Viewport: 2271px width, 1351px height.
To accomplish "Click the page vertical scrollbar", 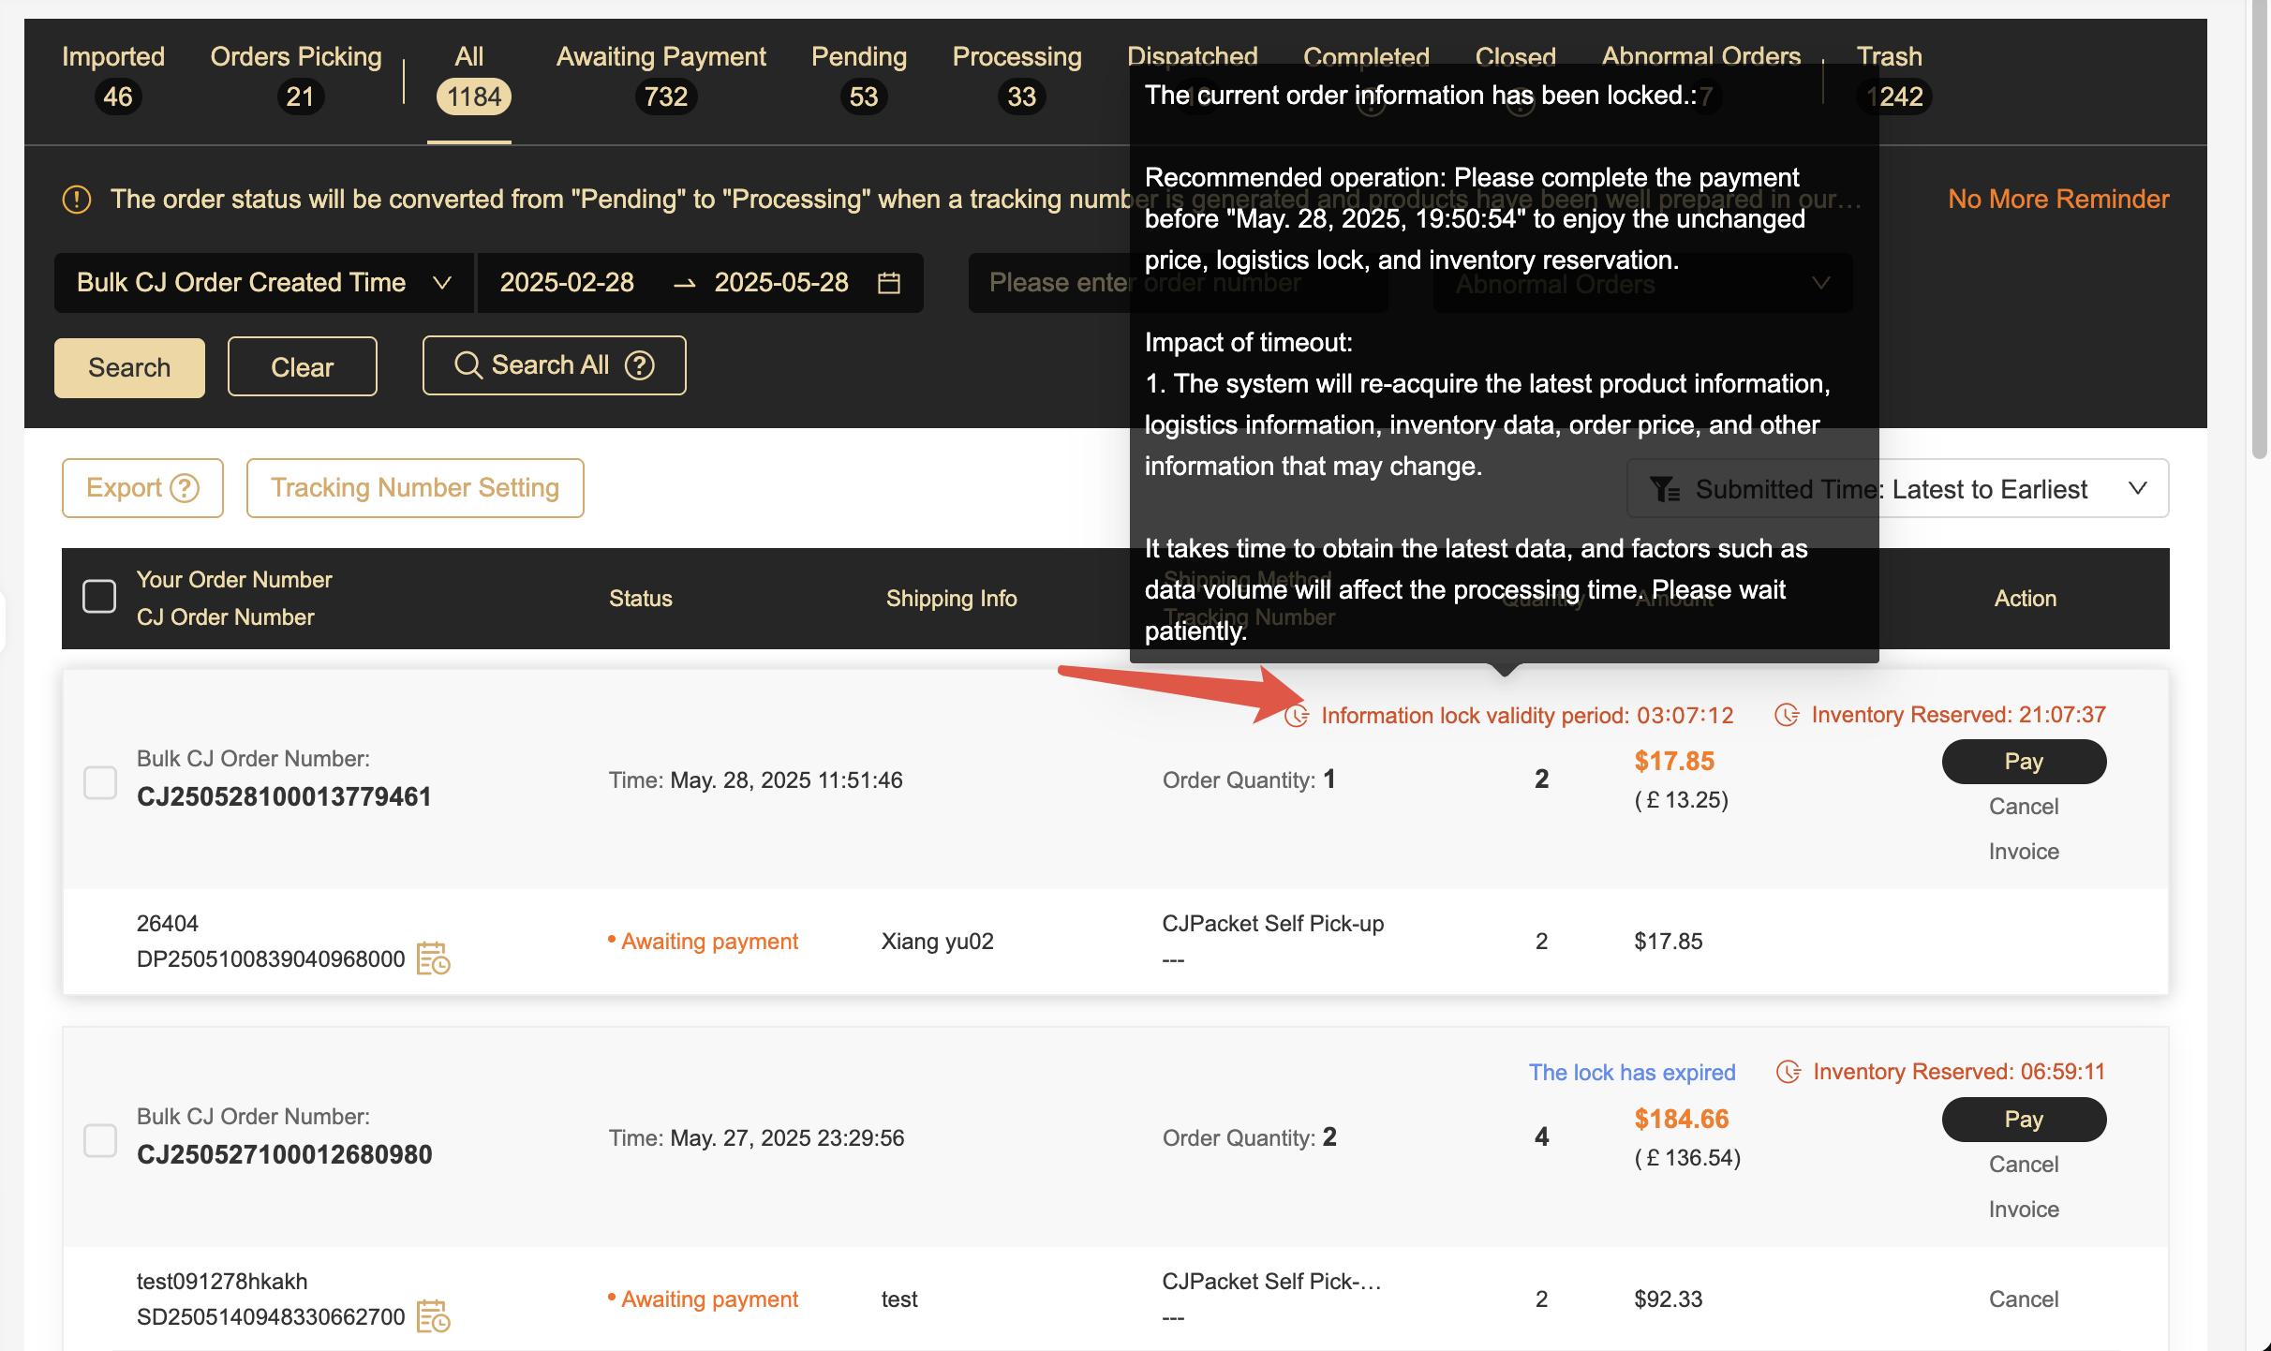I will 2259,230.
